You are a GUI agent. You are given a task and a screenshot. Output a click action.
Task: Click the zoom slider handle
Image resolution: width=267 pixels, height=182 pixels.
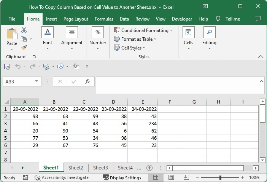tap(220, 177)
